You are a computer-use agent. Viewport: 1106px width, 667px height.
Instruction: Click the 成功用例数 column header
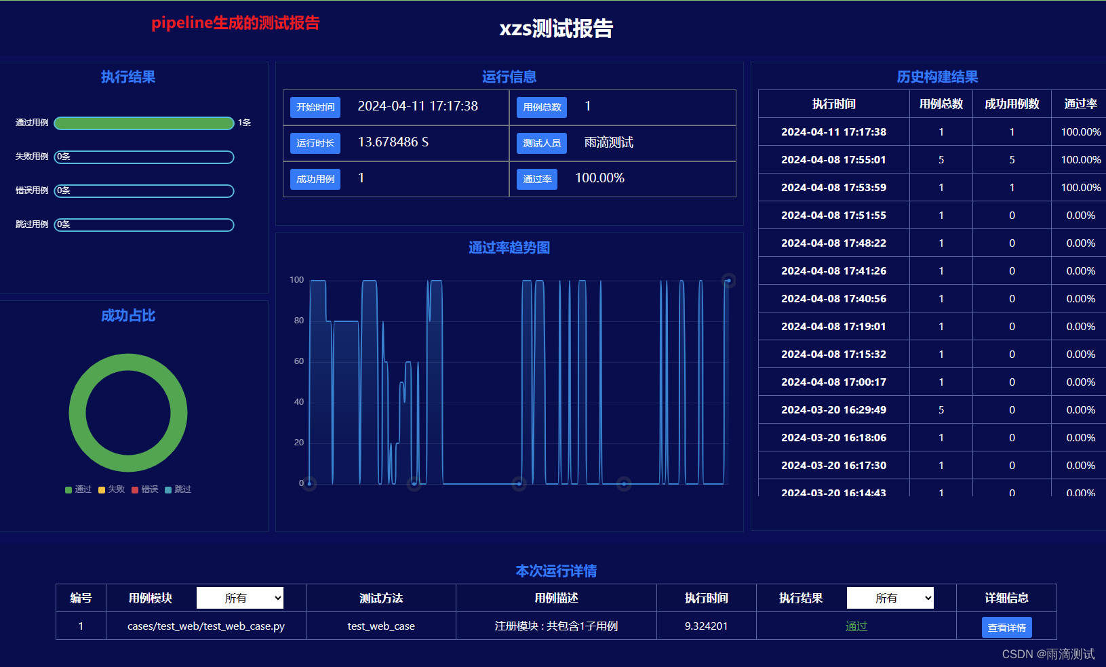pos(1012,104)
